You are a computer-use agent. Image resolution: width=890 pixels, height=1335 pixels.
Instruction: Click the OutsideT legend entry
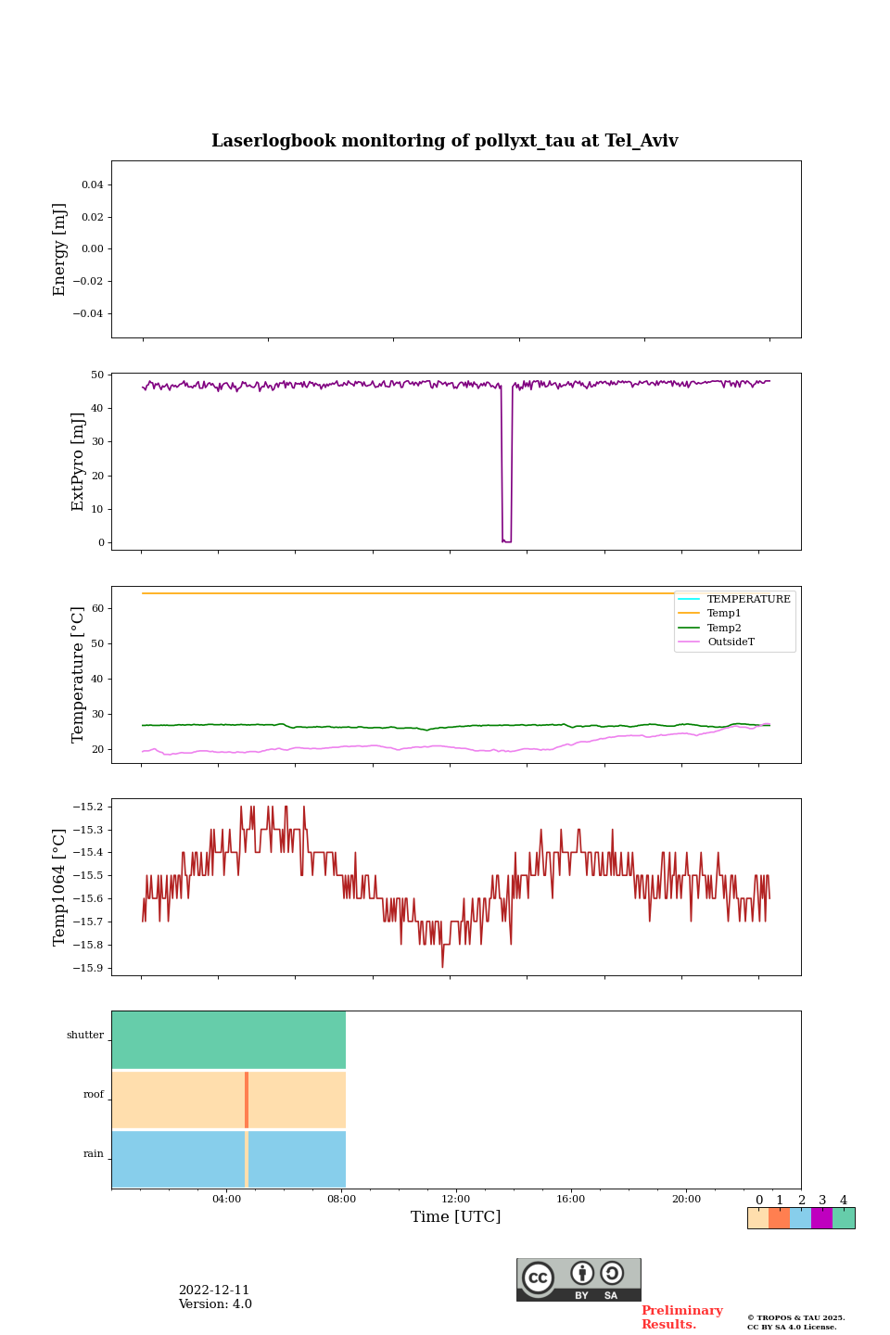click(717, 642)
